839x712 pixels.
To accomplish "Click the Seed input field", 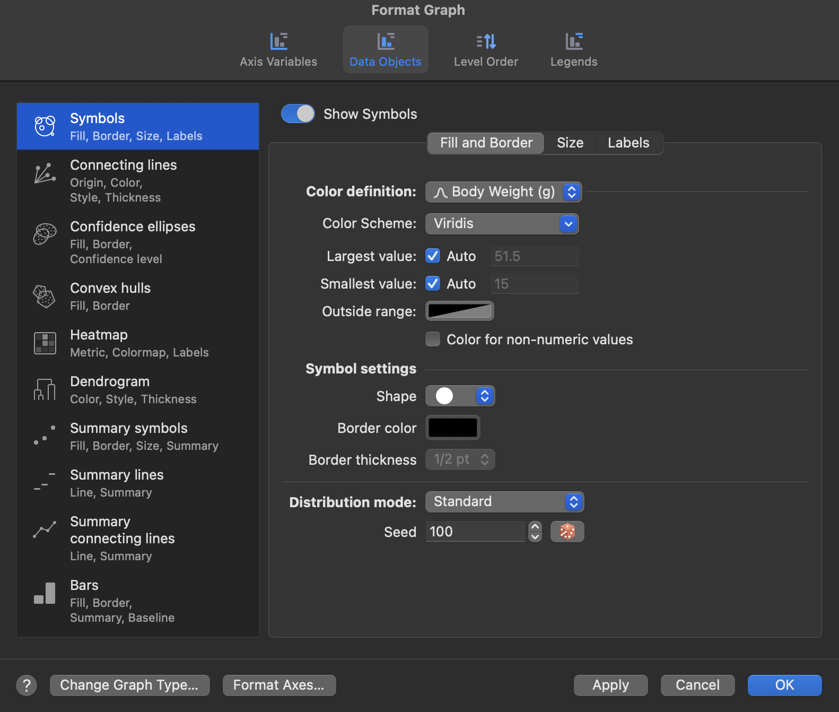I will point(475,532).
